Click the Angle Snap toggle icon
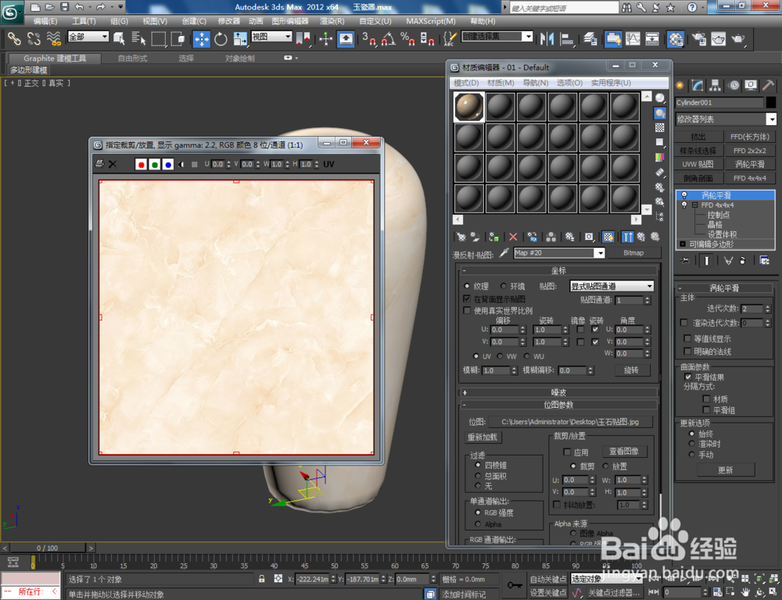 [389, 39]
